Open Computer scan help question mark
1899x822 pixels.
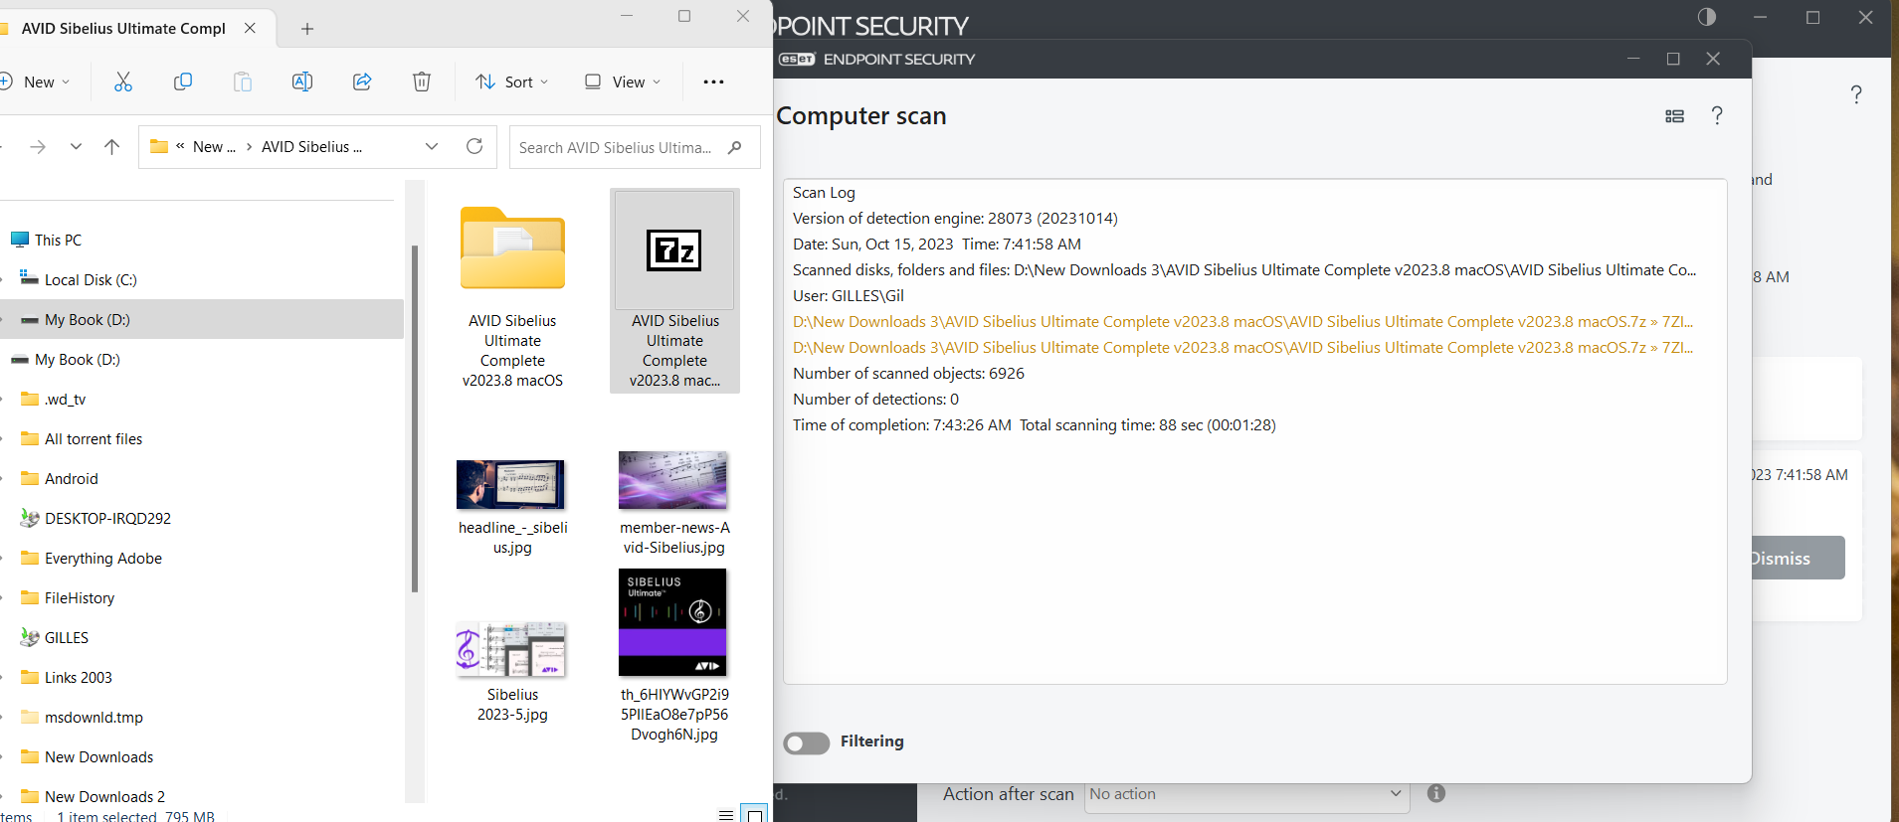1717,115
